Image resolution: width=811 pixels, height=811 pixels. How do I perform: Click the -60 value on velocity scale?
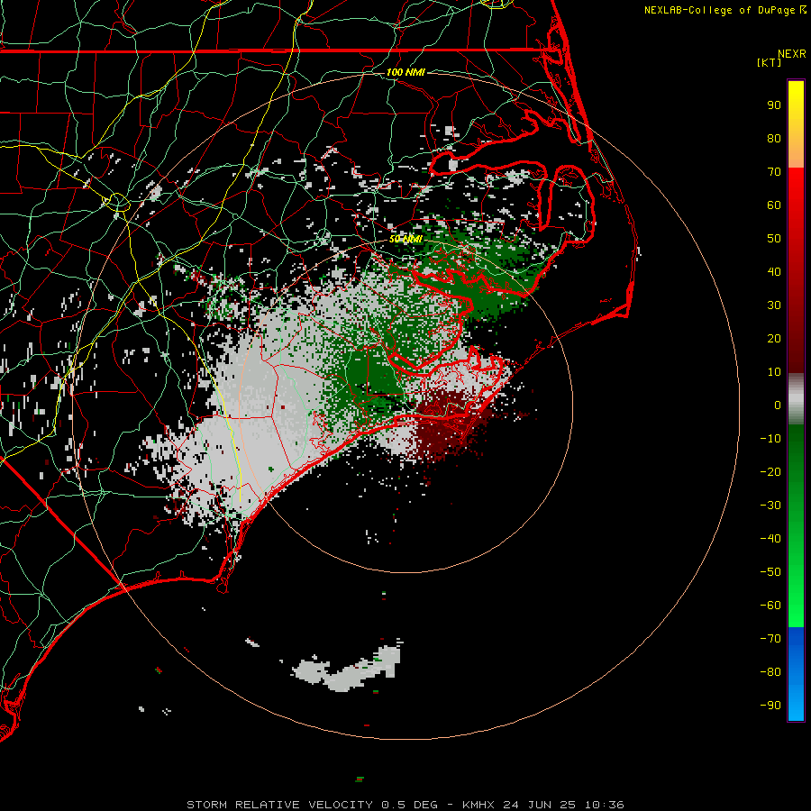tap(770, 606)
